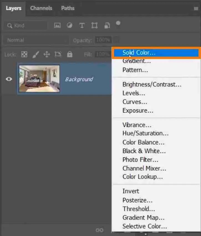Add Exposure adjustment layer
Screen dimensions: 201x236
[156, 111]
